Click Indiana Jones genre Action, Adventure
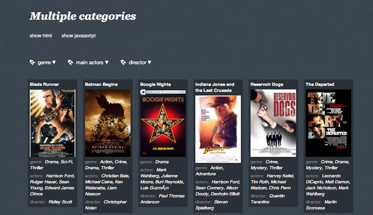The height and width of the screenshot is (215, 373). [x=209, y=171]
